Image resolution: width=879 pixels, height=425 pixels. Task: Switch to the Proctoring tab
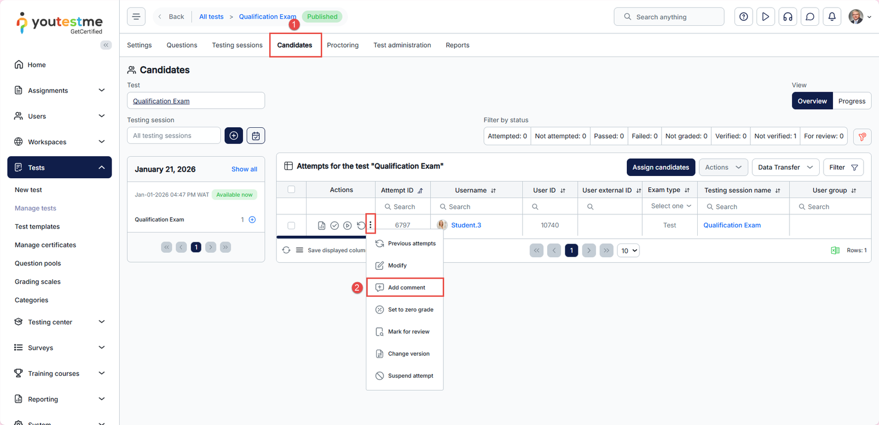tap(342, 45)
